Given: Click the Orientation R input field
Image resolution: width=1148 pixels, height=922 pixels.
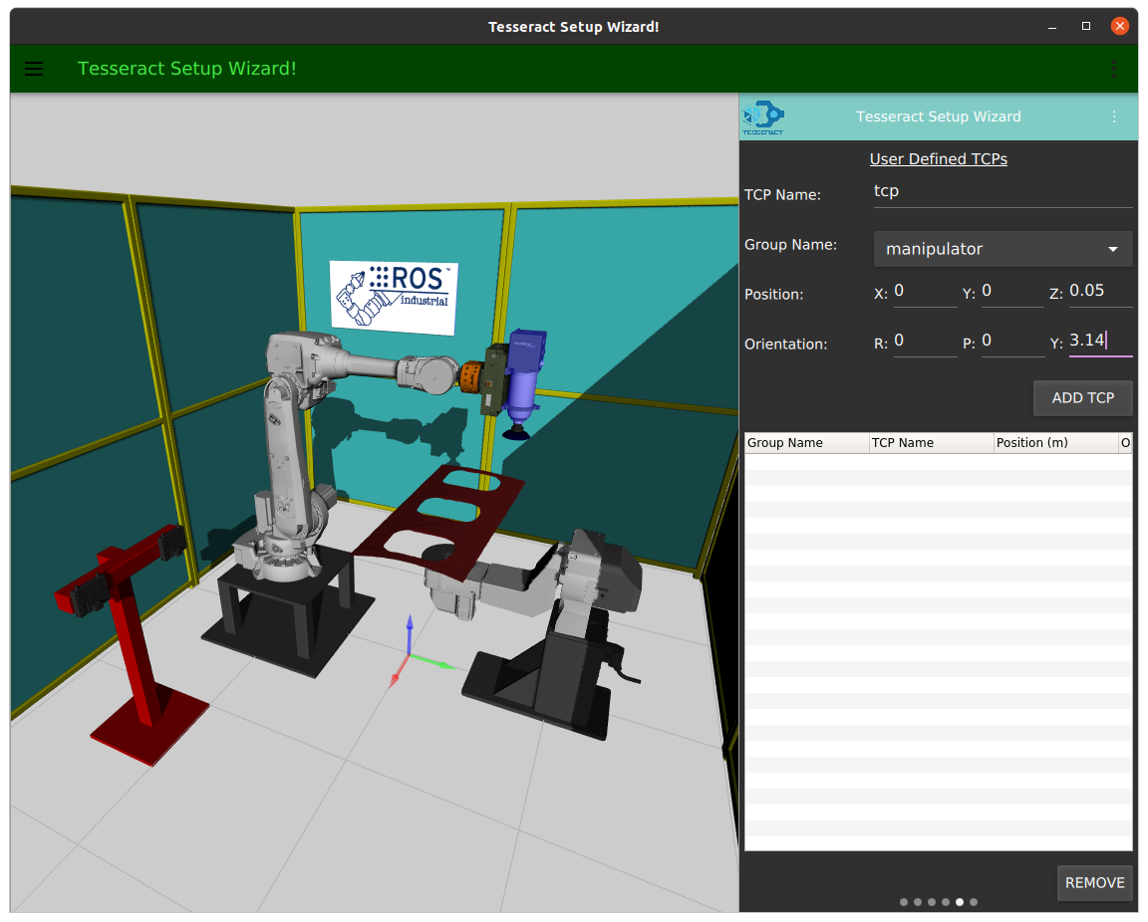Looking at the screenshot, I should [x=924, y=342].
